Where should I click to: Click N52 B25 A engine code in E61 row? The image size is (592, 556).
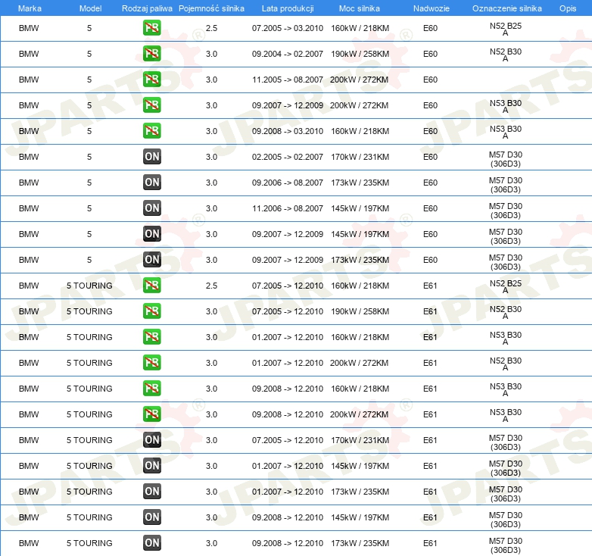[506, 286]
